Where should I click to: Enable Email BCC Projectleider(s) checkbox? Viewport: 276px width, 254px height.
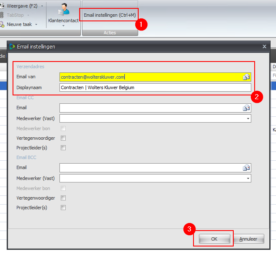pyautogui.click(x=63, y=208)
